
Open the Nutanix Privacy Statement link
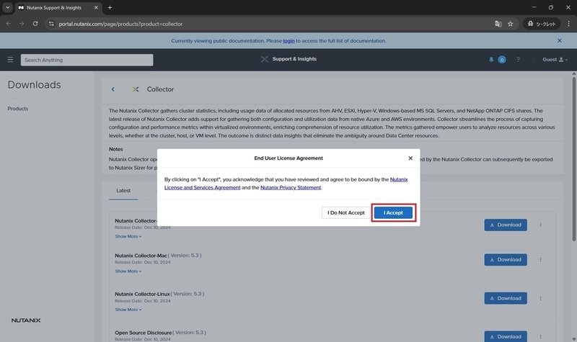(x=291, y=187)
